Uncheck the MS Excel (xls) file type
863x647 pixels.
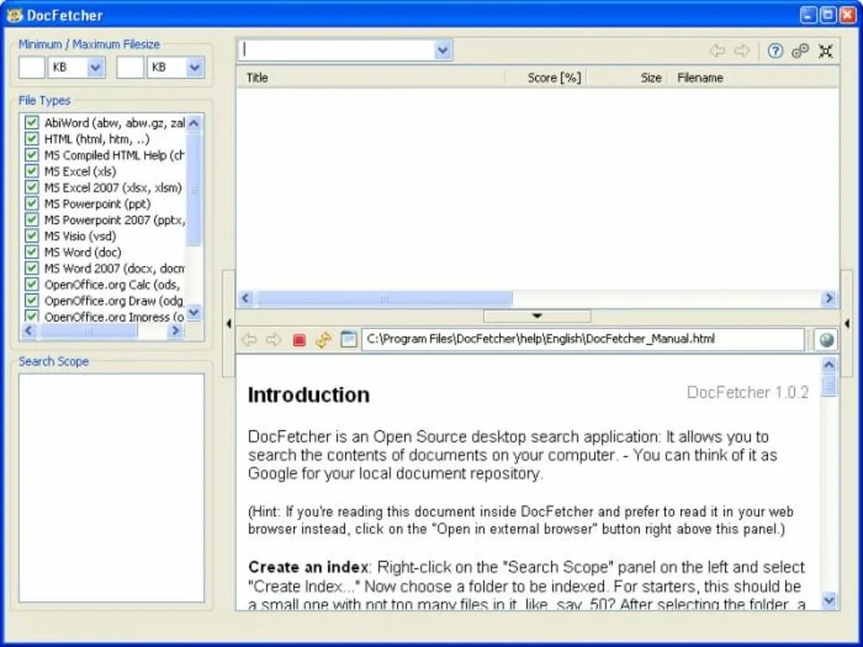[x=31, y=171]
